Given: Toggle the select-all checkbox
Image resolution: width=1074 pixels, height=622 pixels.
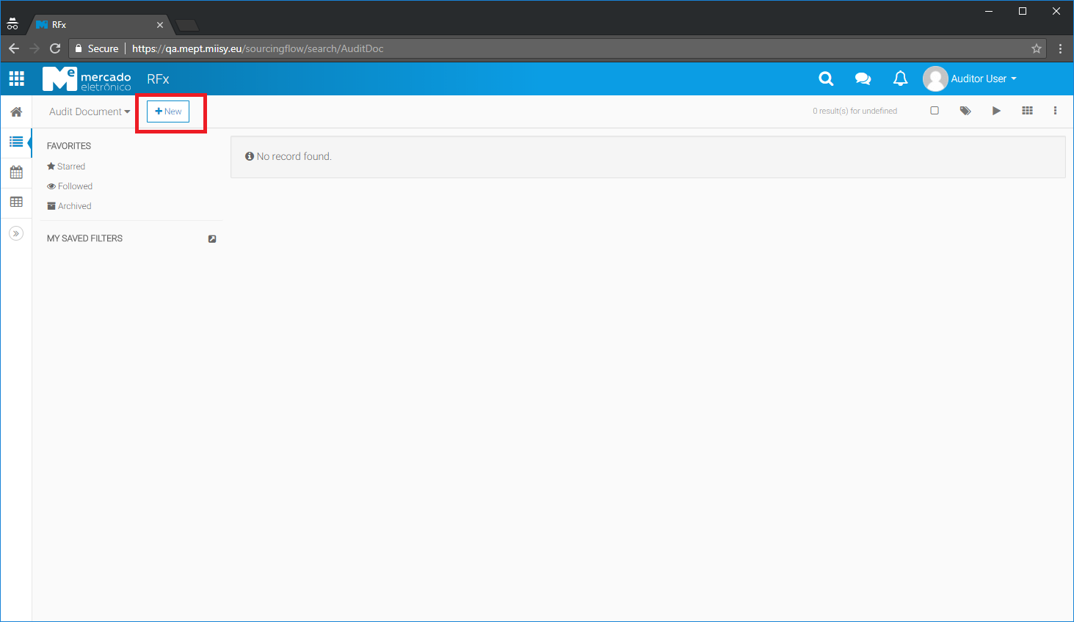Looking at the screenshot, I should [x=935, y=111].
